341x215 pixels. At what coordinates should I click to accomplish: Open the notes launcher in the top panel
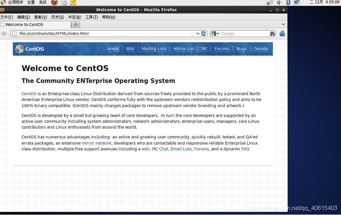[73, 3]
